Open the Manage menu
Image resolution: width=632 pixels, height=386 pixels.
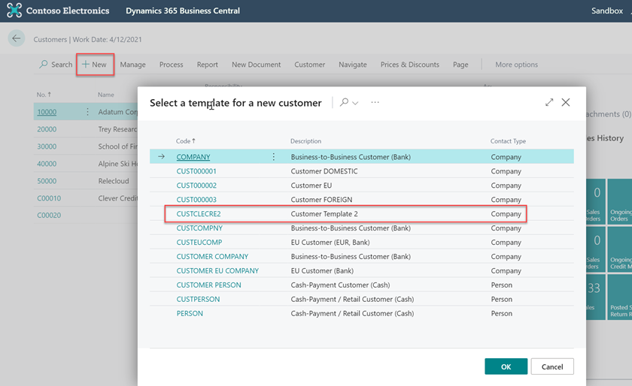coord(132,65)
